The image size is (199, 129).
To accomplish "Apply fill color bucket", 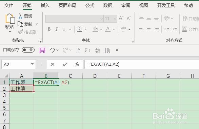I will pos(95,29).
